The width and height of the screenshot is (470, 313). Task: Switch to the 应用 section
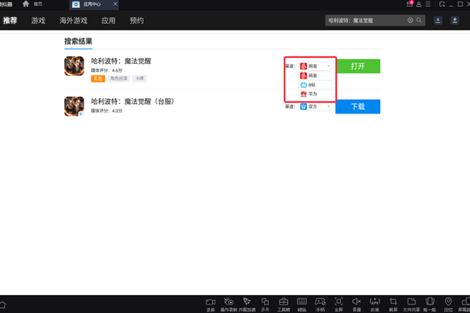coord(109,20)
